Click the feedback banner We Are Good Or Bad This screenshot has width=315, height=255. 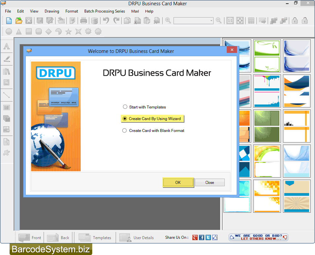click(x=258, y=237)
